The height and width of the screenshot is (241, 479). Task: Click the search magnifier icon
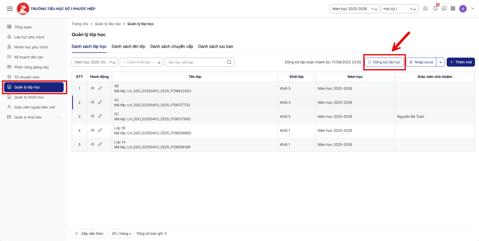point(229,62)
